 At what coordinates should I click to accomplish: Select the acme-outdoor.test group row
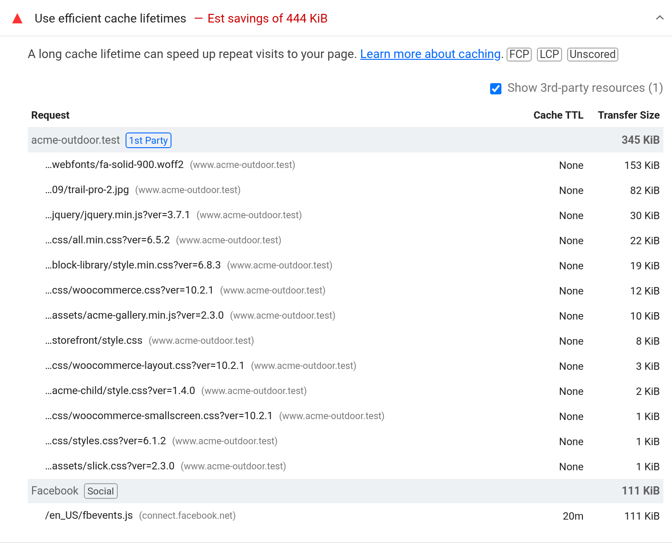[x=346, y=140]
